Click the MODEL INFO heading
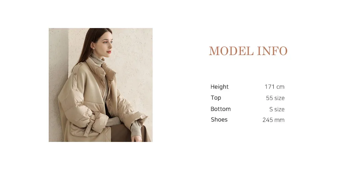The width and height of the screenshot is (343, 171). (248, 51)
